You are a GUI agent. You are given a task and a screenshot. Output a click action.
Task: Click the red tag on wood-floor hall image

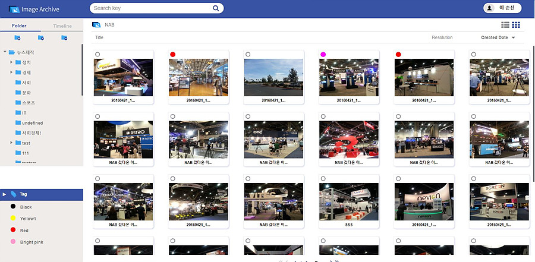172,54
